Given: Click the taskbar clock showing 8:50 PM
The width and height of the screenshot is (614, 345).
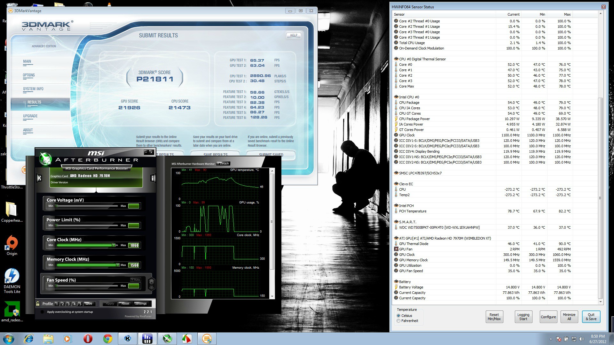Looking at the screenshot, I should (x=598, y=339).
